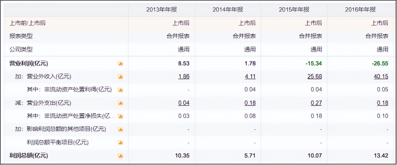The image size is (397, 165).
Task: Select the 10.35 利润总额 value
Action: pos(182,156)
